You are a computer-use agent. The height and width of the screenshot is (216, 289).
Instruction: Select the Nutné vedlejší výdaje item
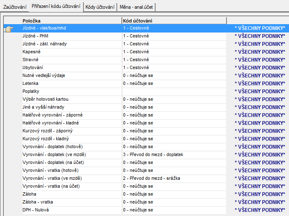(x=71, y=76)
